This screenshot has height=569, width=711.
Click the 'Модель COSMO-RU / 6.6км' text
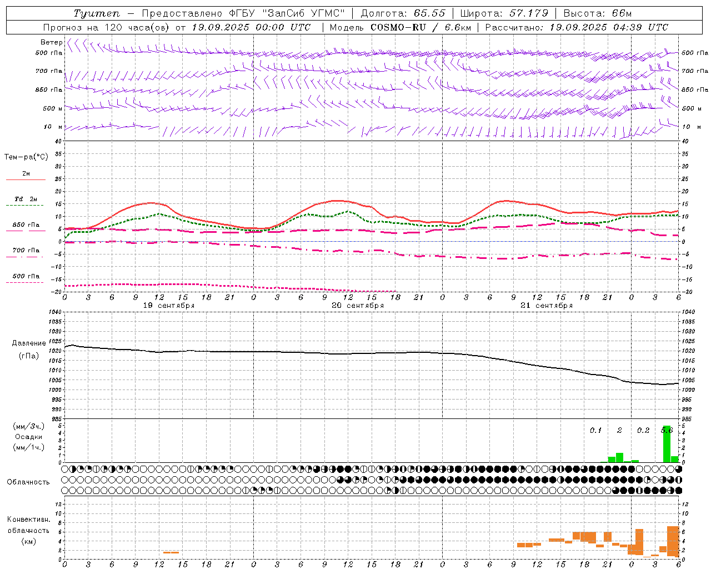click(400, 27)
